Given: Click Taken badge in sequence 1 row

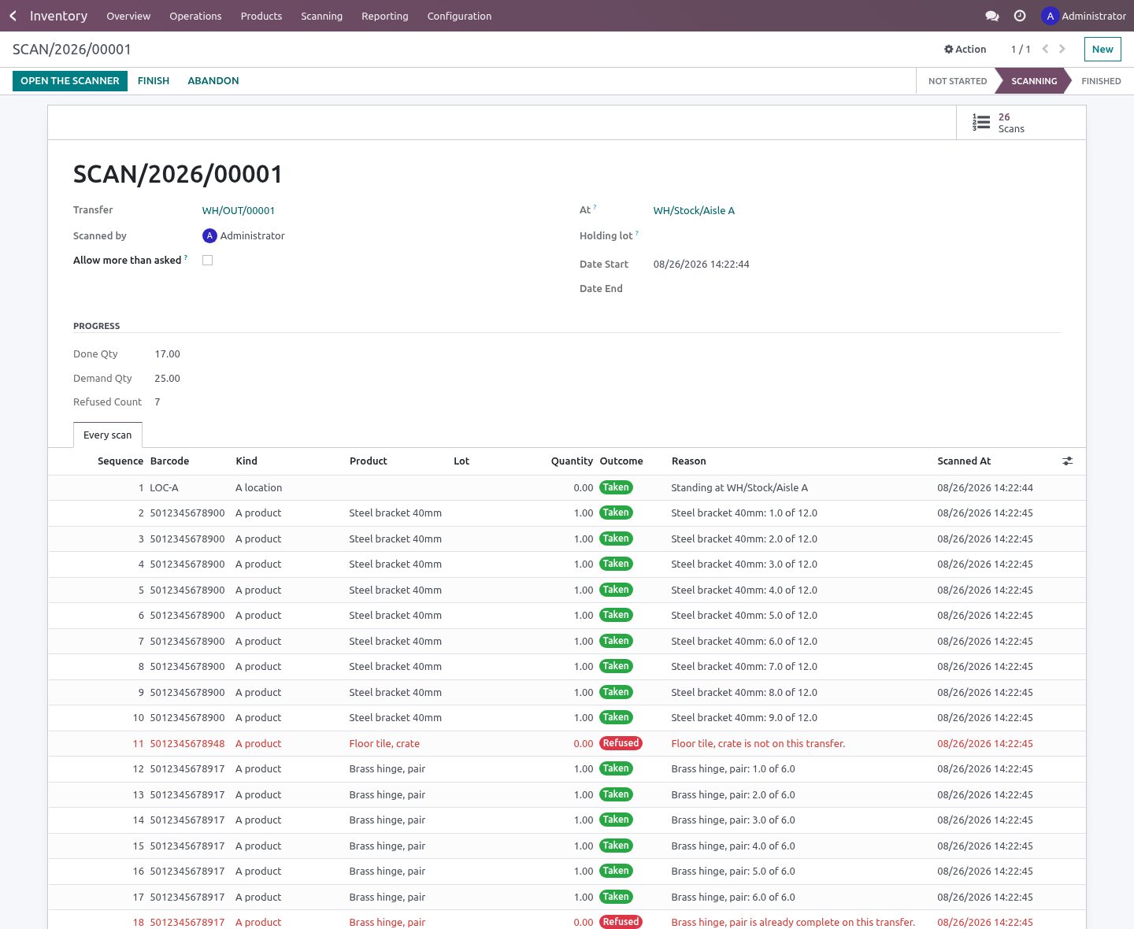Looking at the screenshot, I should pyautogui.click(x=617, y=487).
